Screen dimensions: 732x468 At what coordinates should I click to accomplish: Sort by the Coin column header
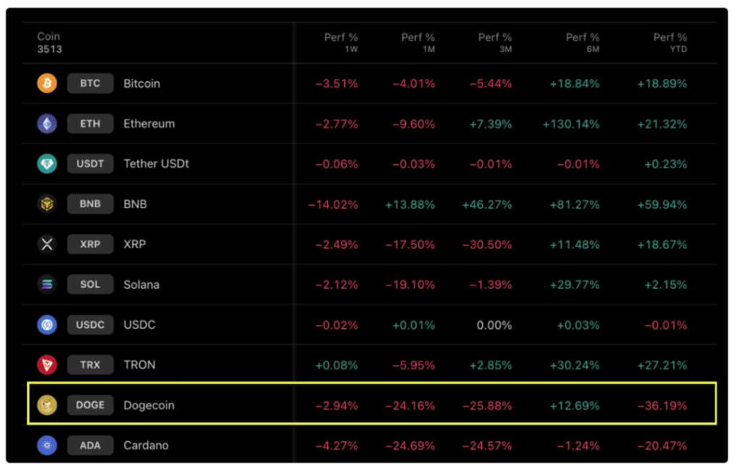pos(49,43)
